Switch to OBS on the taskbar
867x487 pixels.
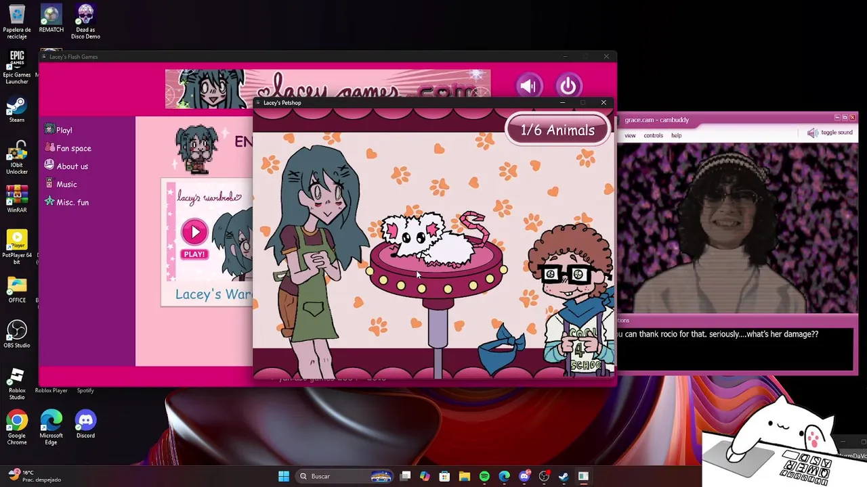(x=544, y=476)
